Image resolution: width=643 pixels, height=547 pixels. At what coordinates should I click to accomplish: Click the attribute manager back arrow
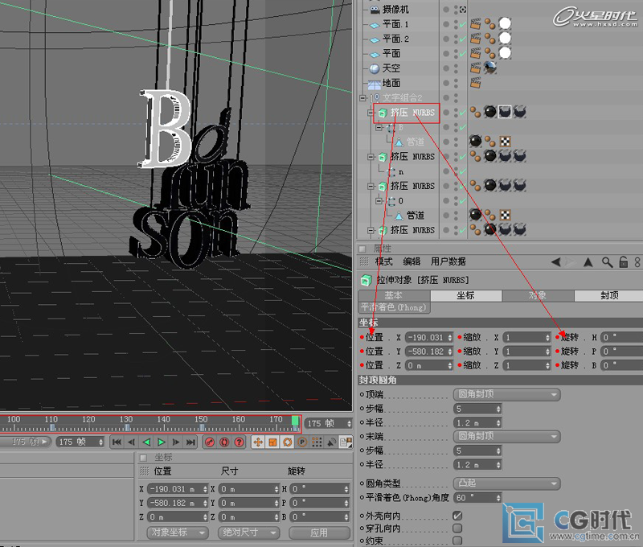pos(555,261)
